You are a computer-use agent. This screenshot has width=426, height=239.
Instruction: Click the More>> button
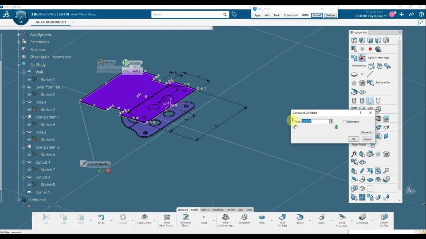point(367,132)
